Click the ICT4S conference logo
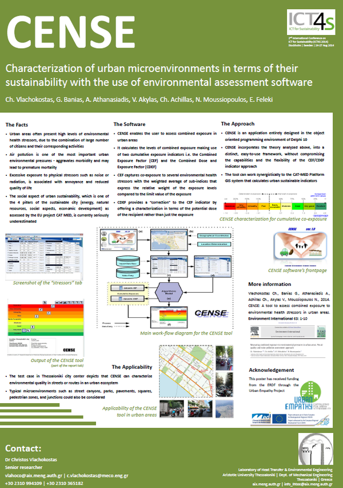The image size is (343, 488). click(311, 22)
